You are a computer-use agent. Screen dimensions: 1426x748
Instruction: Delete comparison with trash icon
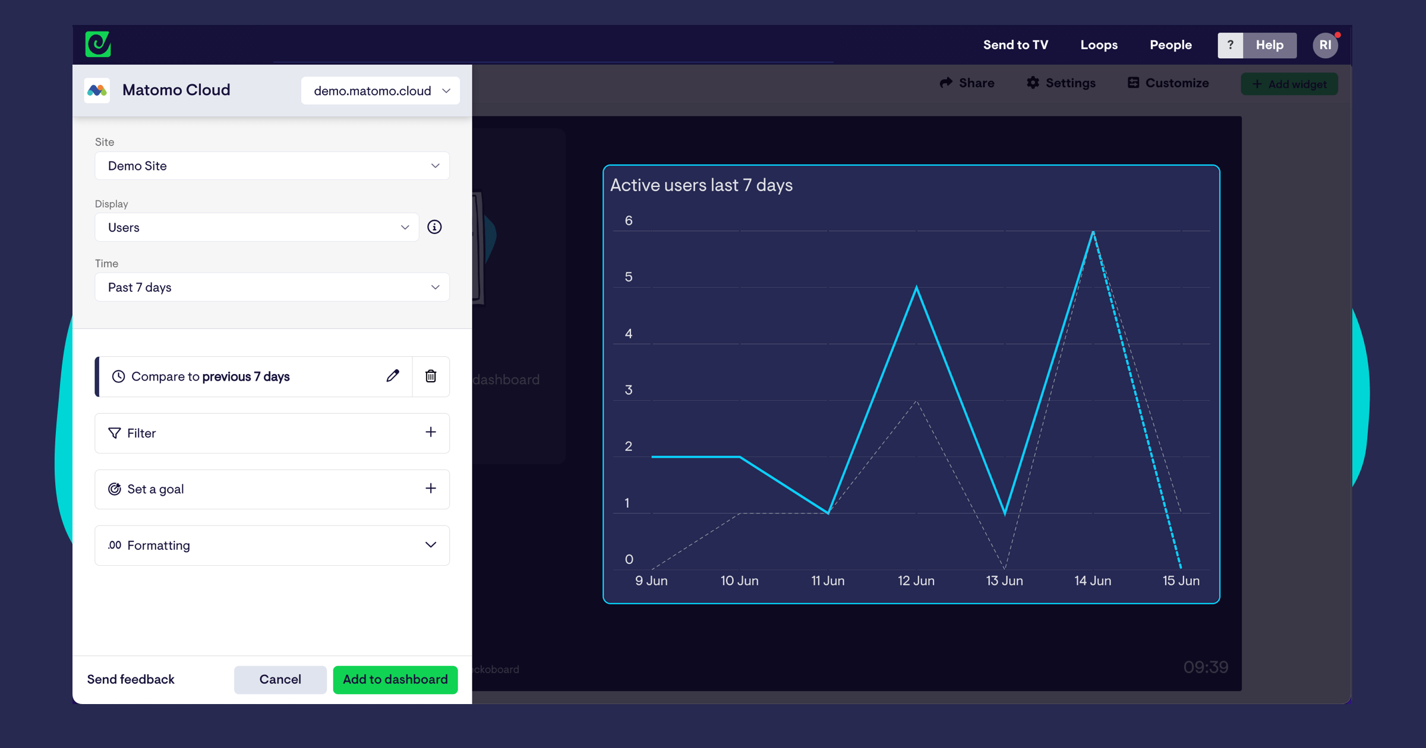tap(431, 376)
